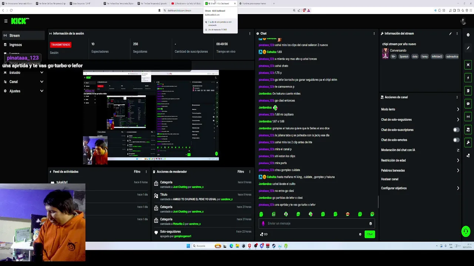Toggle the stream preview panel icon
This screenshot has width=474, height=266.
click(468, 65)
